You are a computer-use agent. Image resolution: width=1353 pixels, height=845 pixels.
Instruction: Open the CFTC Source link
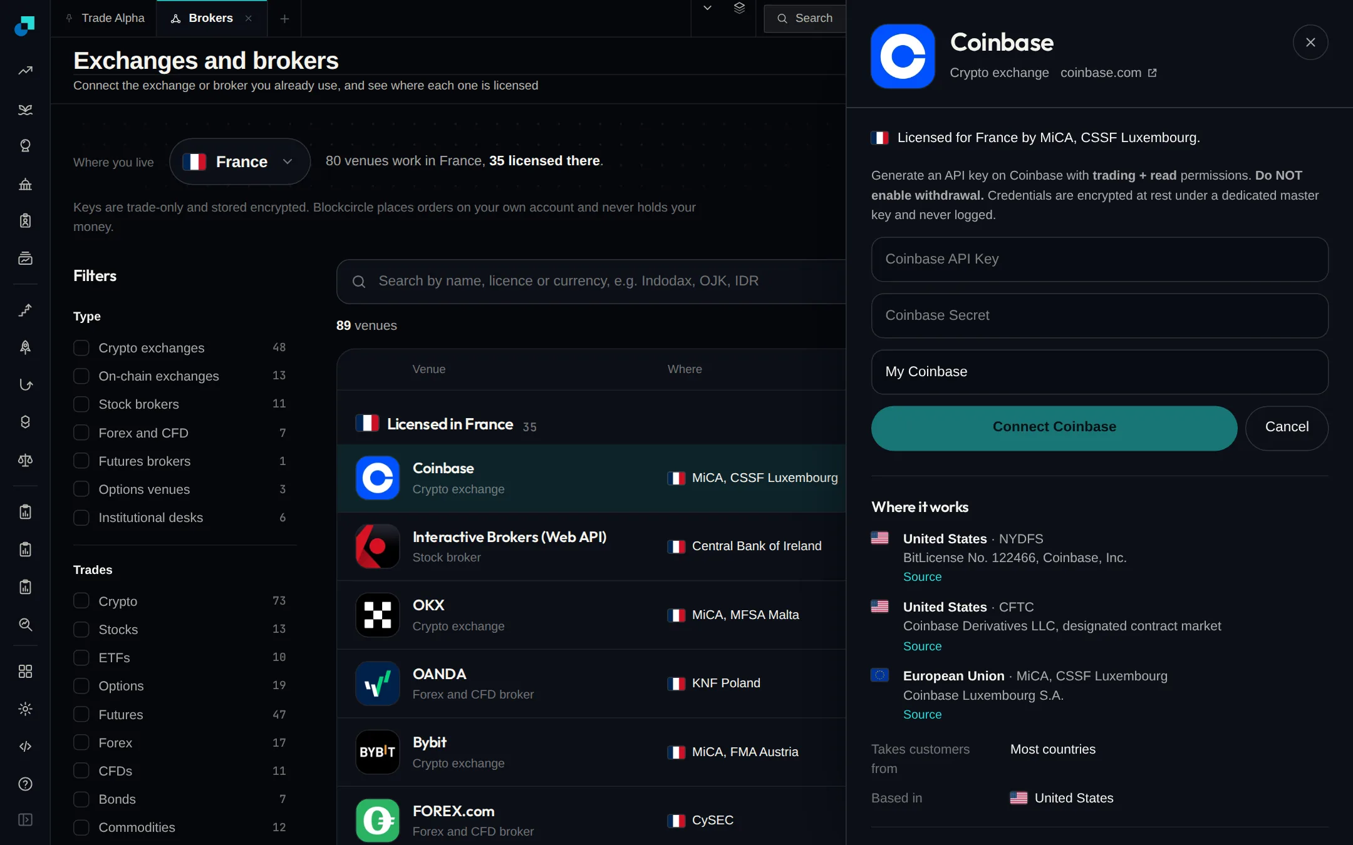pos(922,647)
